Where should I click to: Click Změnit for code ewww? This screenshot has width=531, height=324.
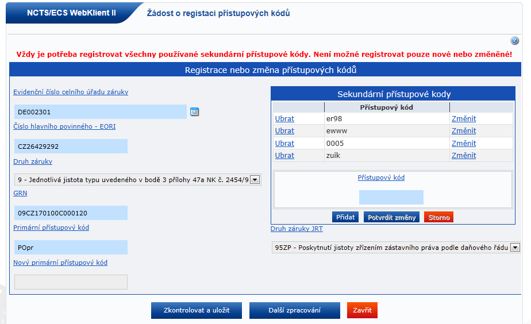(x=463, y=131)
